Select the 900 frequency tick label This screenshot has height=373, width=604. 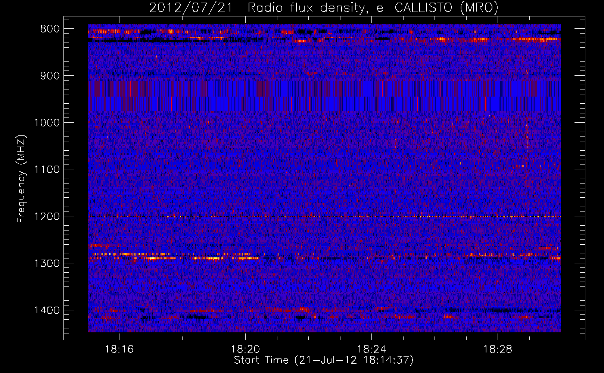[50, 76]
